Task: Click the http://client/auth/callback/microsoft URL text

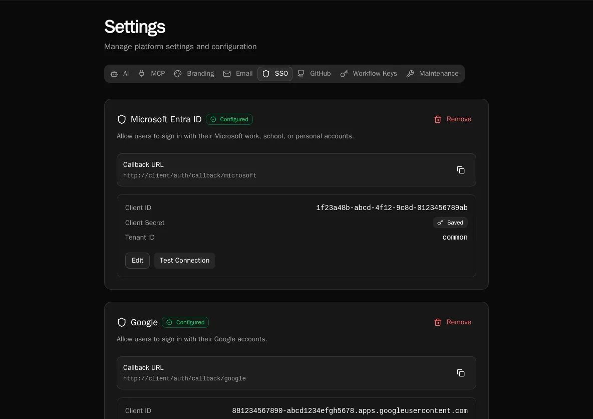Action: click(x=190, y=175)
